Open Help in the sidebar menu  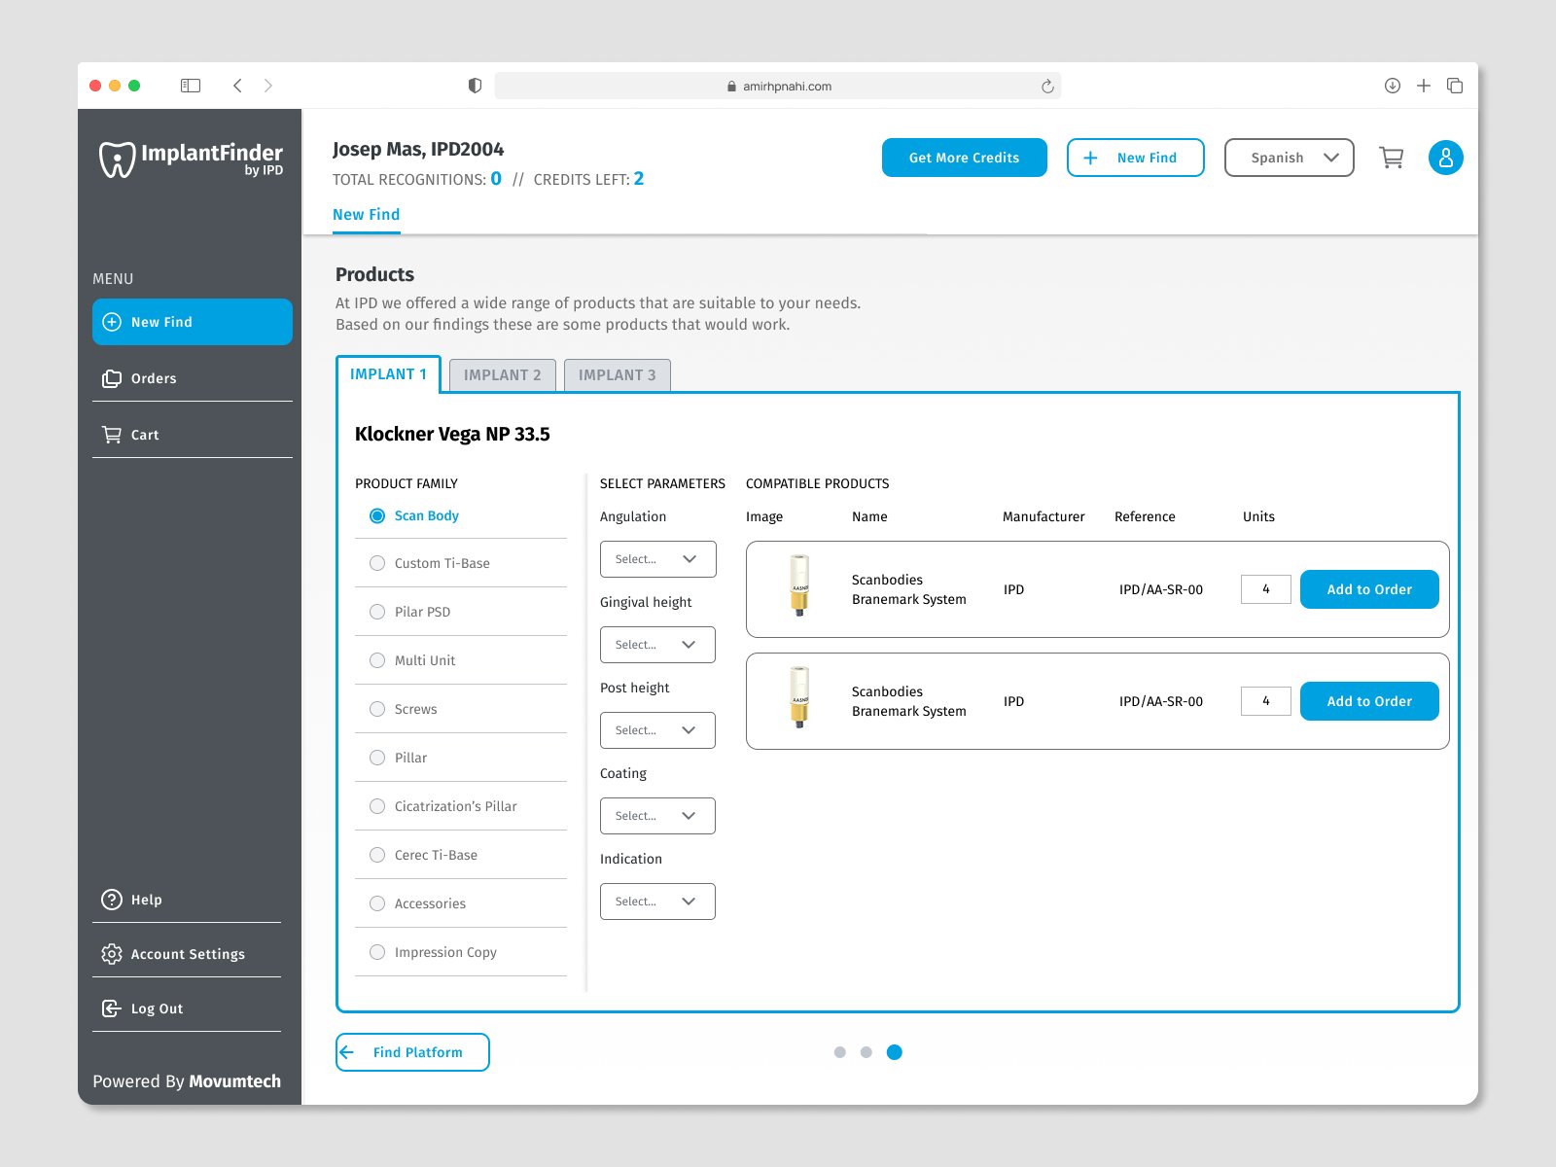tap(187, 900)
